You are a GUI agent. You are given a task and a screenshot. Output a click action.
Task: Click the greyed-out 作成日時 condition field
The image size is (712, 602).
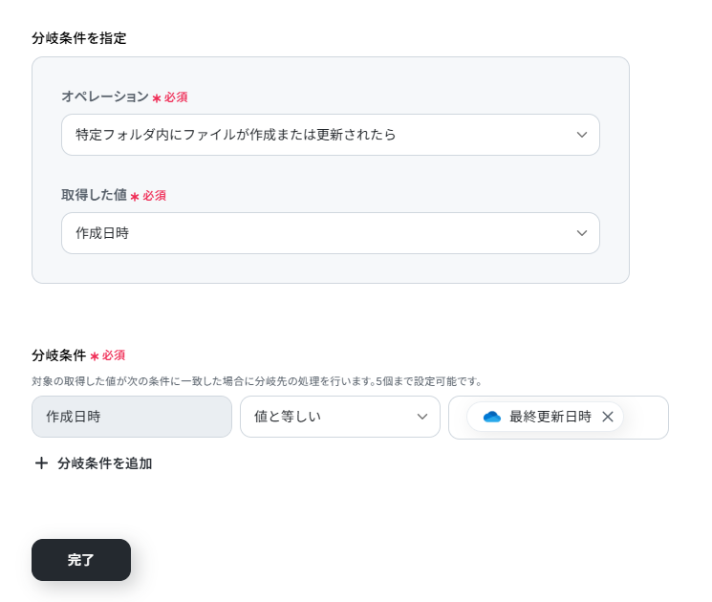tap(132, 417)
